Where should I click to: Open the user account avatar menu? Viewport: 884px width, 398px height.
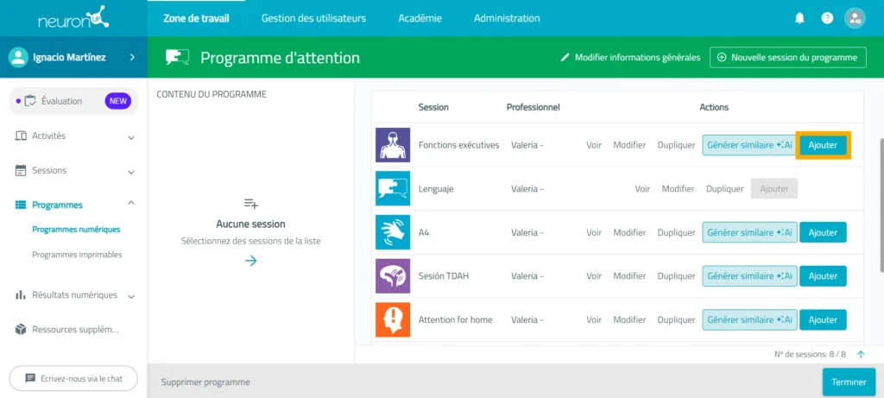855,18
